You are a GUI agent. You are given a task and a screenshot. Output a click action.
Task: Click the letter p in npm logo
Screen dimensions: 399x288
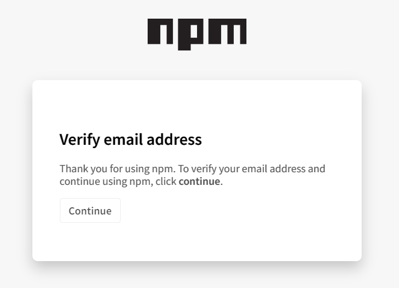coord(190,35)
